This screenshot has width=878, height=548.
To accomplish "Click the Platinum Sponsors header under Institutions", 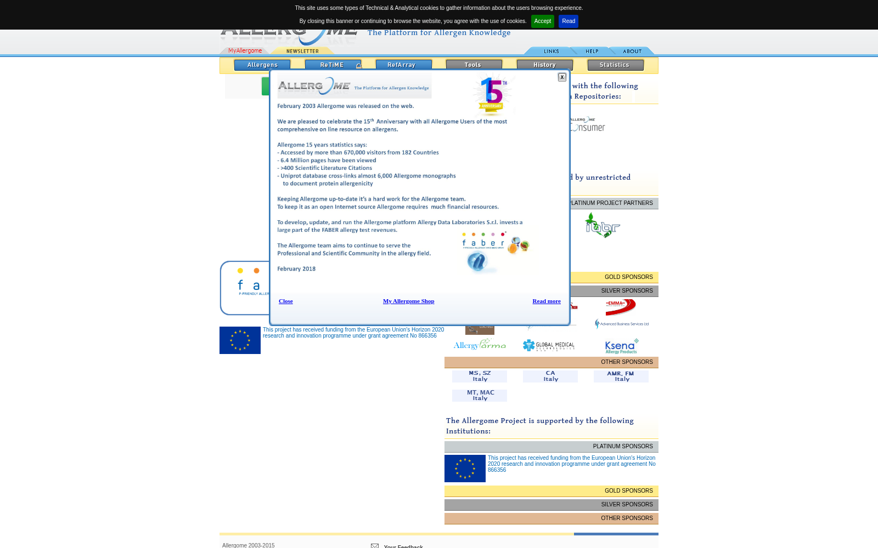I will tap(551, 447).
